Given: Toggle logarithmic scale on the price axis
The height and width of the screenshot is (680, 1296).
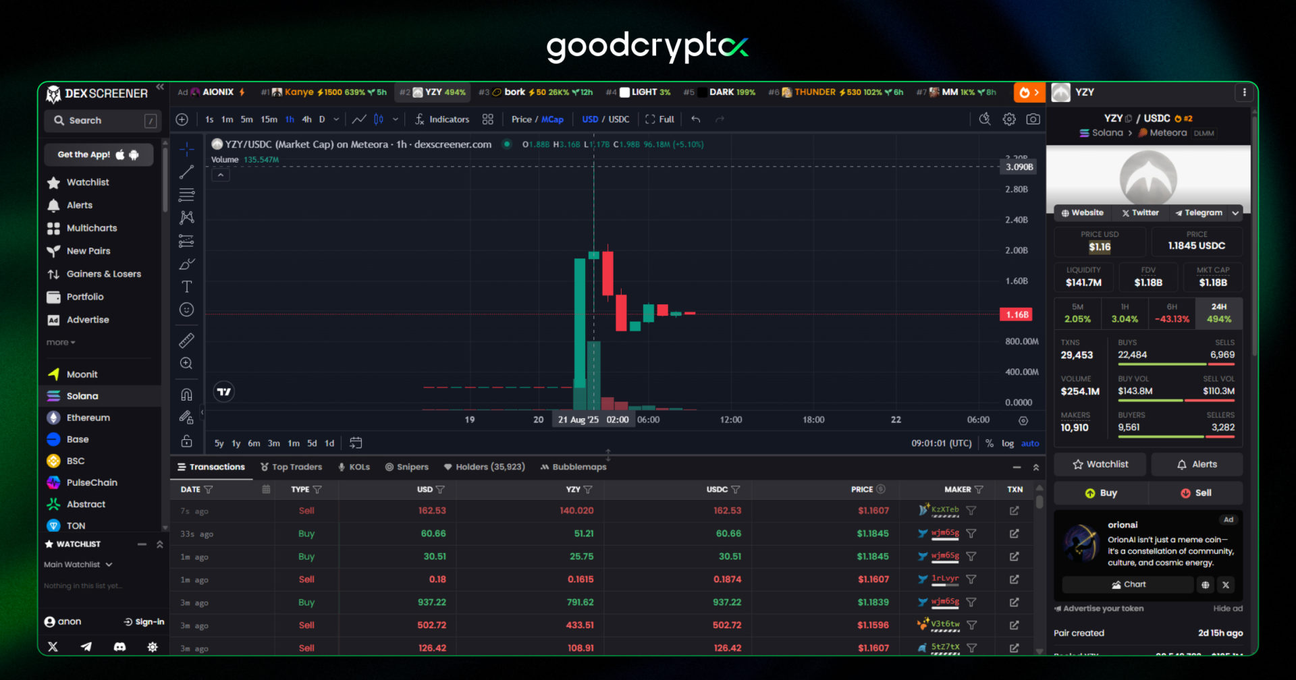Looking at the screenshot, I should click(x=1007, y=443).
